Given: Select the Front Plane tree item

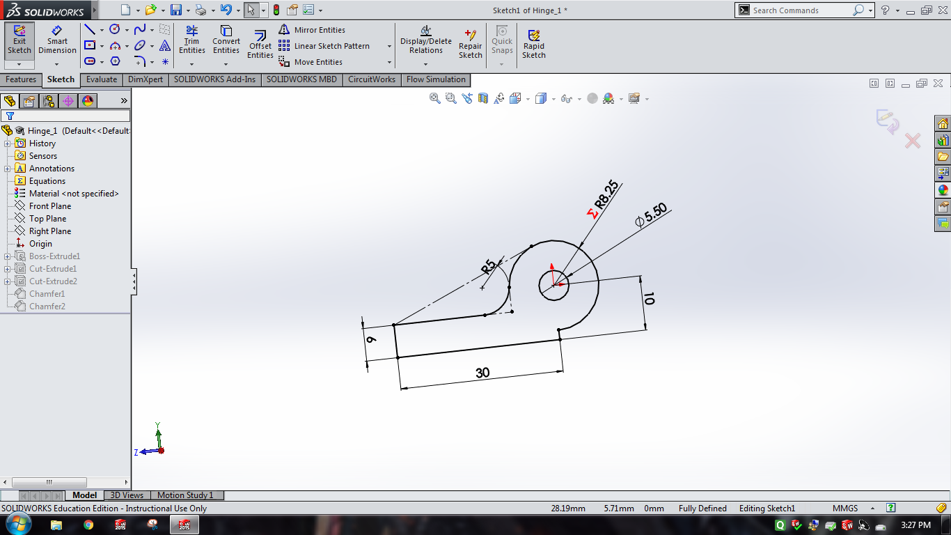Looking at the screenshot, I should click(x=50, y=206).
